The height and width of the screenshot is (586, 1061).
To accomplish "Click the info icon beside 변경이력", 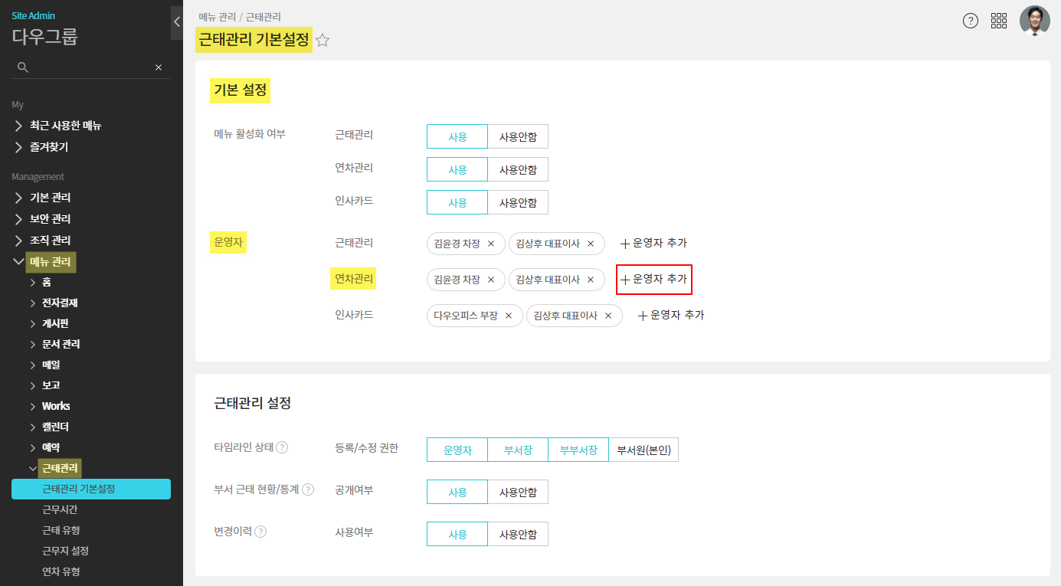I will [260, 532].
